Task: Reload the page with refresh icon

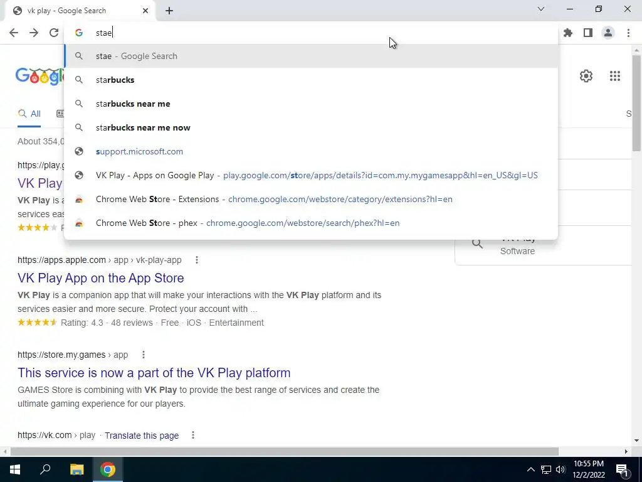Action: coord(54,33)
